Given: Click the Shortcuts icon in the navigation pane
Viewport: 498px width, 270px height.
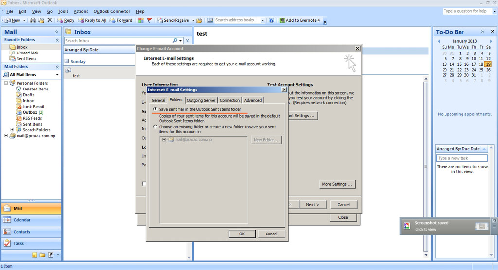Looking at the screenshot, I should tap(51, 255).
